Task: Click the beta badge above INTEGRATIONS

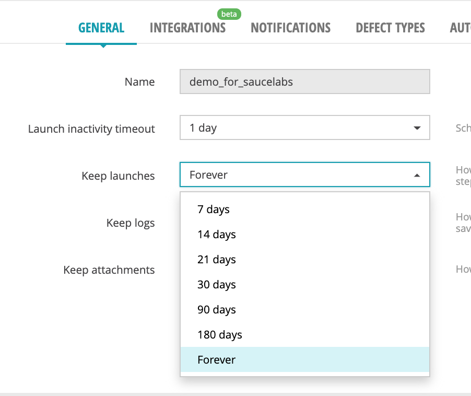Action: pyautogui.click(x=229, y=14)
